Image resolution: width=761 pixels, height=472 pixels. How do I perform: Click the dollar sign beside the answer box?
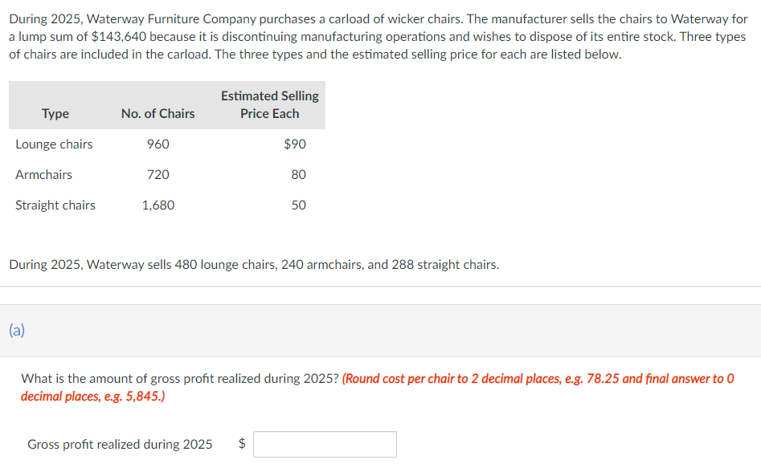pyautogui.click(x=242, y=443)
